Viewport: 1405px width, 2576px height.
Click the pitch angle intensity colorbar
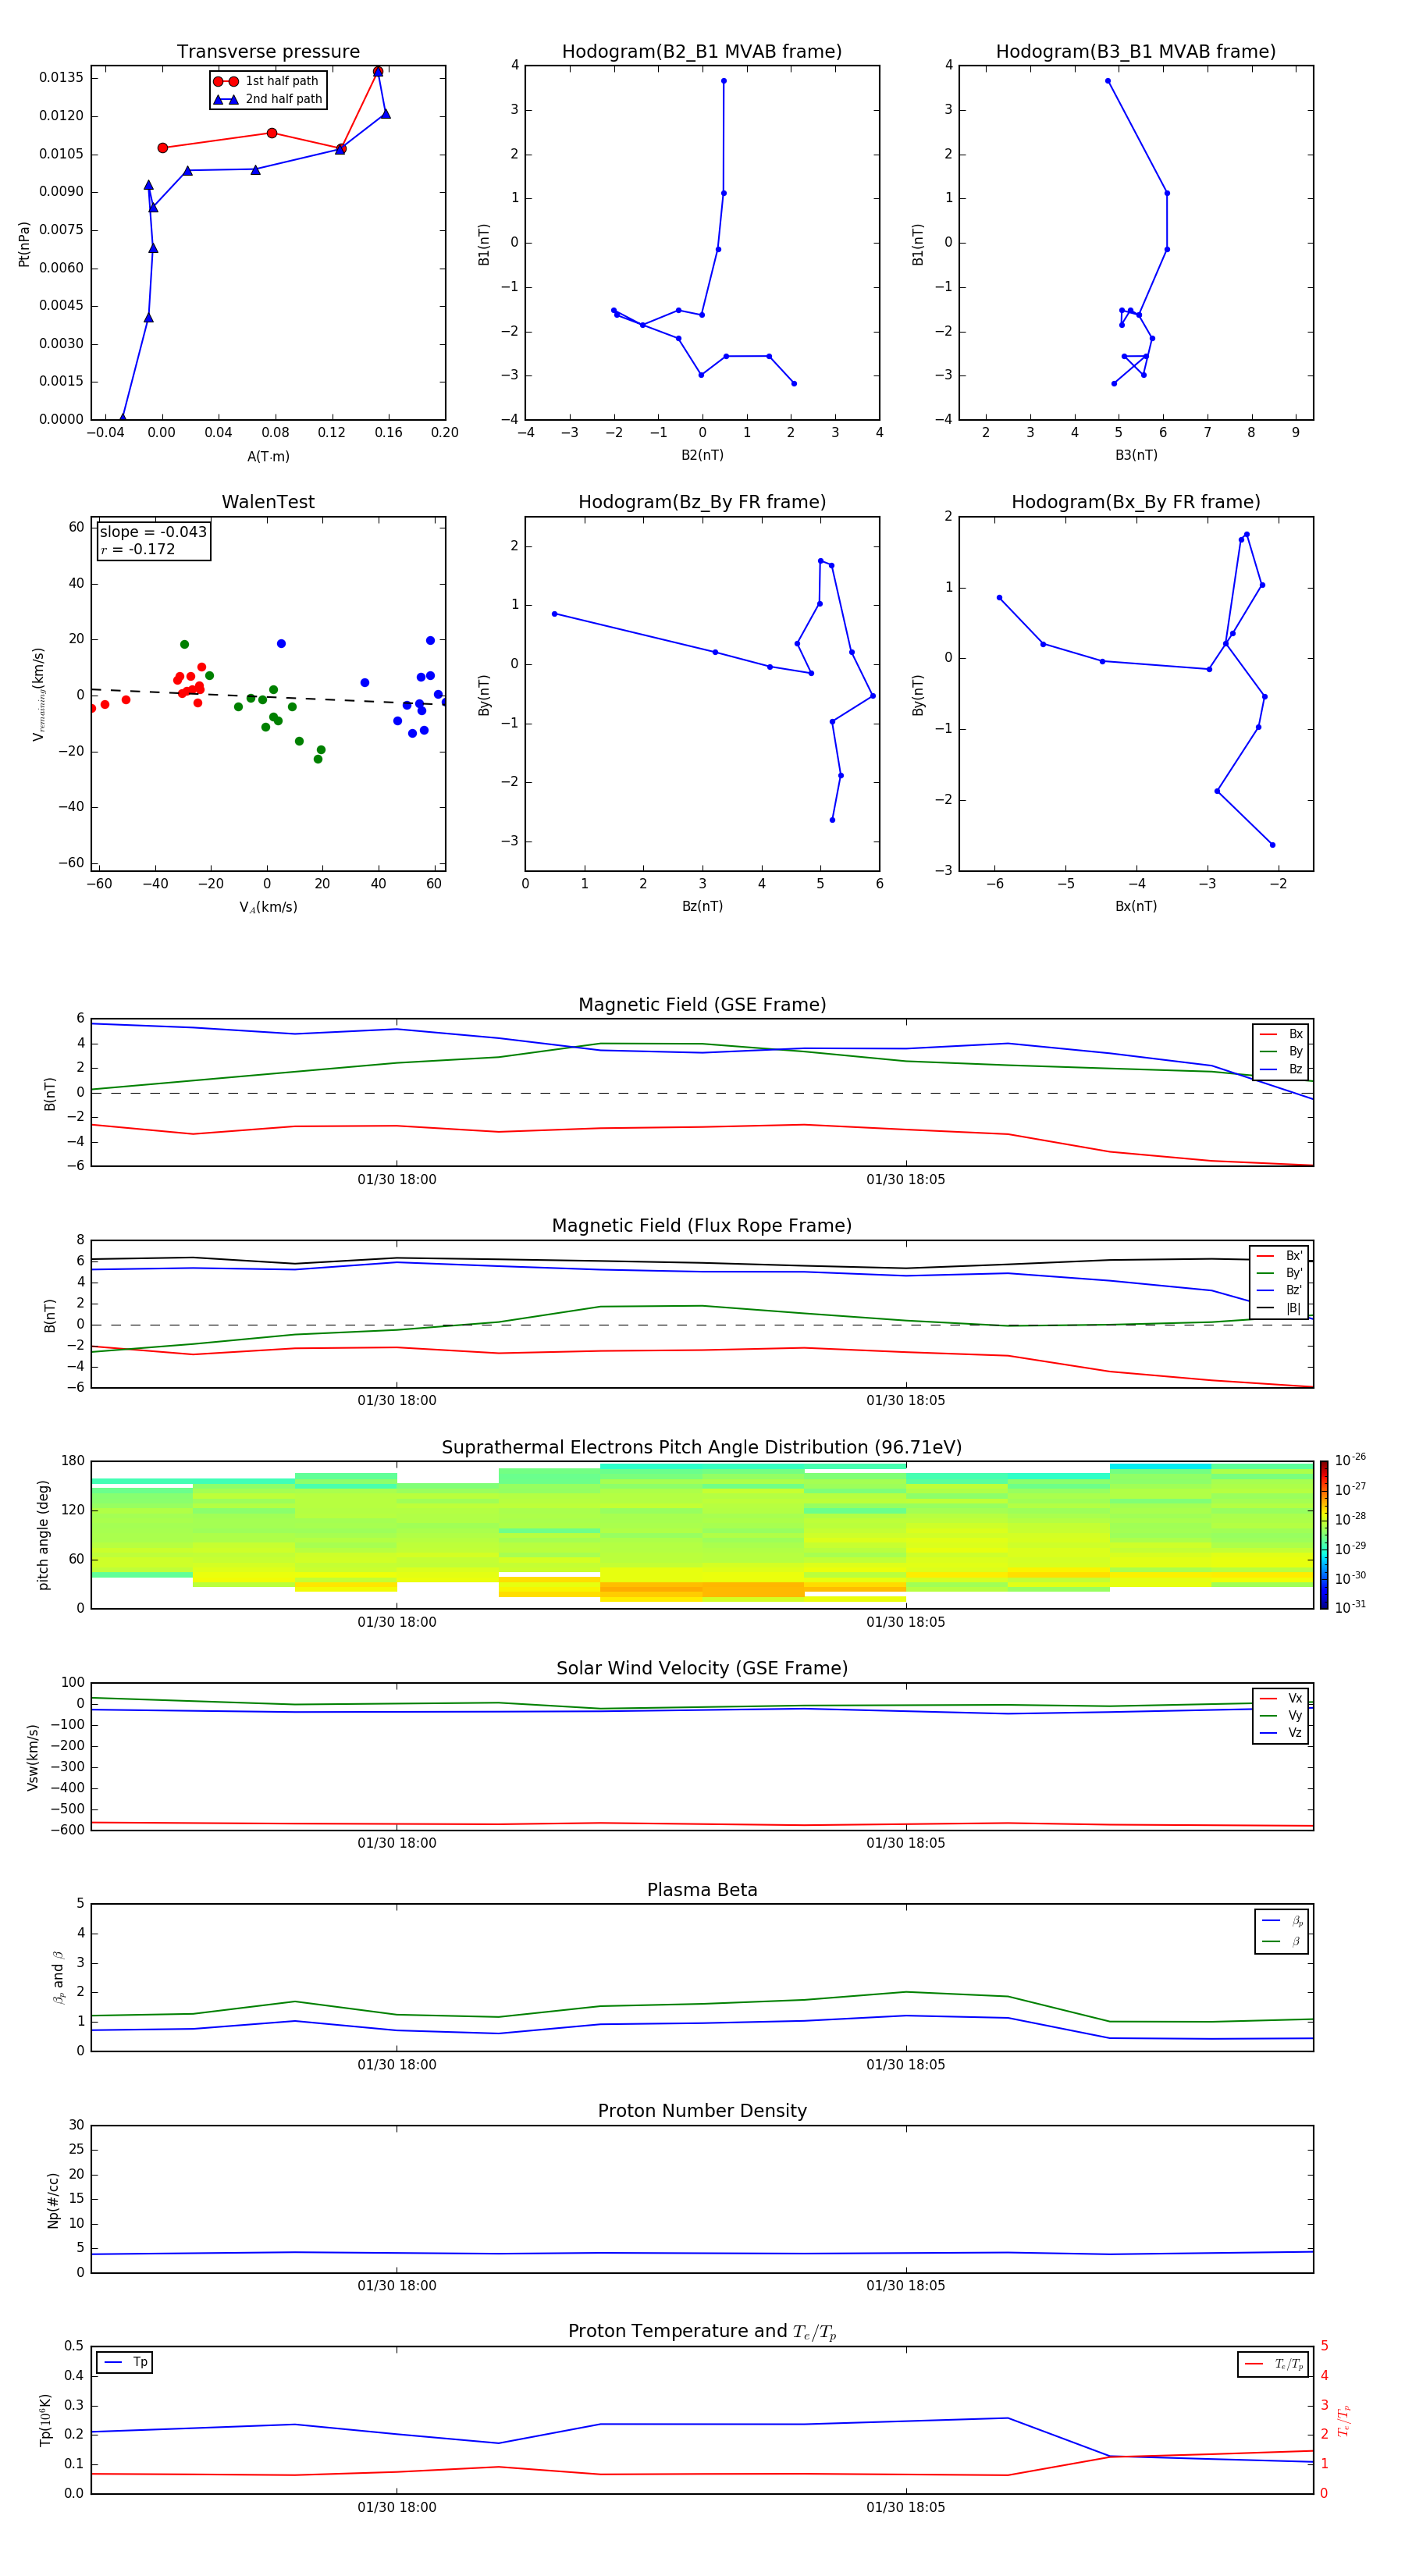point(1324,1535)
